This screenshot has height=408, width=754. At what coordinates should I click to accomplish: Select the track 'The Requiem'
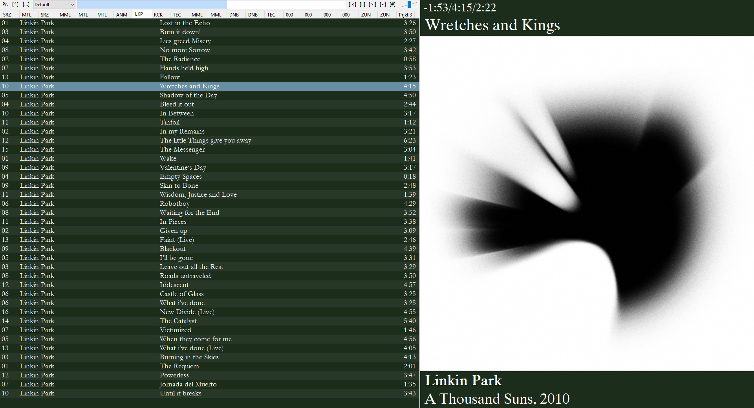[x=210, y=366]
